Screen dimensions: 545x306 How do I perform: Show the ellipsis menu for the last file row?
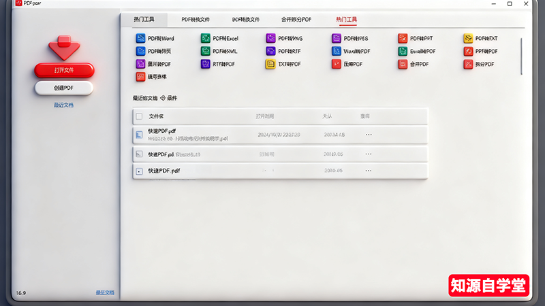click(369, 170)
